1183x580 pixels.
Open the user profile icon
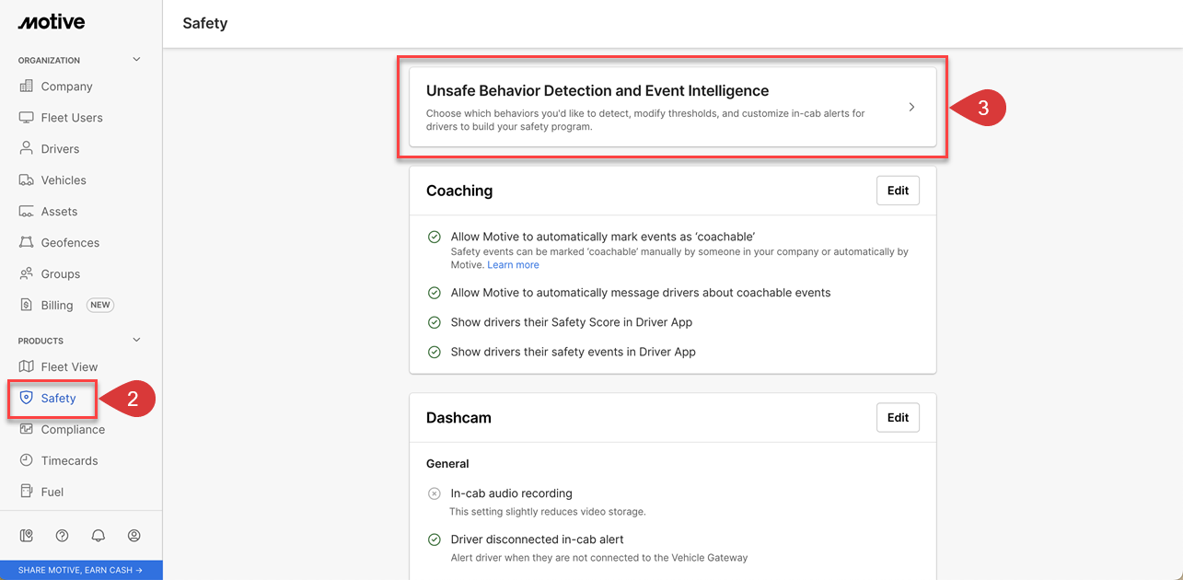coord(134,535)
